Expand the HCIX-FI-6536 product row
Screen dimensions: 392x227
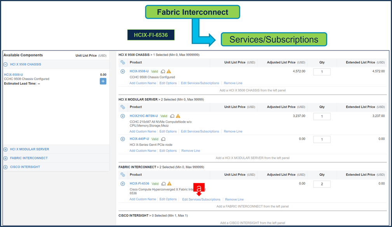click(x=123, y=184)
